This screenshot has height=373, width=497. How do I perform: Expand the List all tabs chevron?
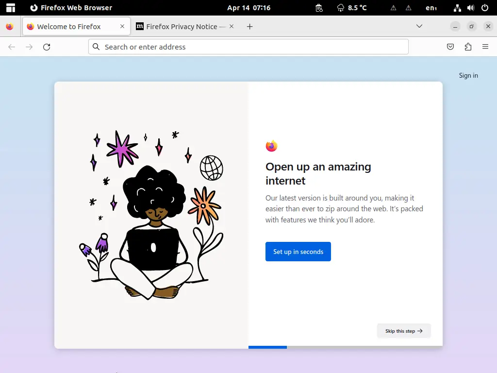(419, 26)
